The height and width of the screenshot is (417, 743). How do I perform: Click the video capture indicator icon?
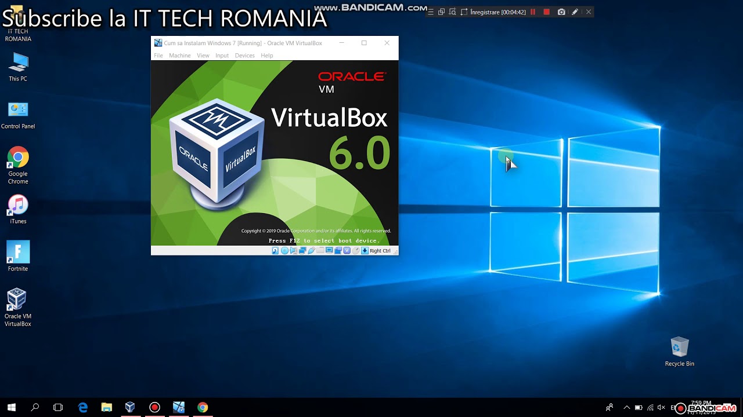pos(338,251)
